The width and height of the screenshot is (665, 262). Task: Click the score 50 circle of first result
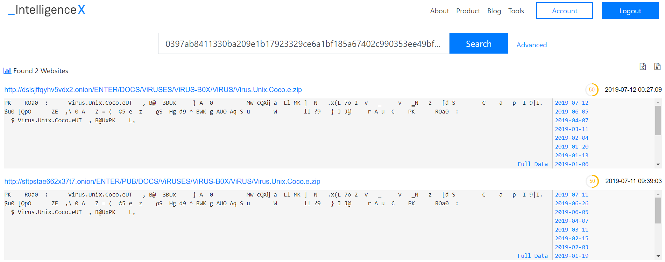[592, 90]
